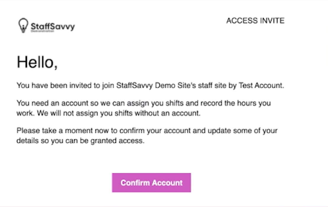The width and height of the screenshot is (328, 207).
Task: Click the ACCESS INVITE header label
Action: coord(255,21)
